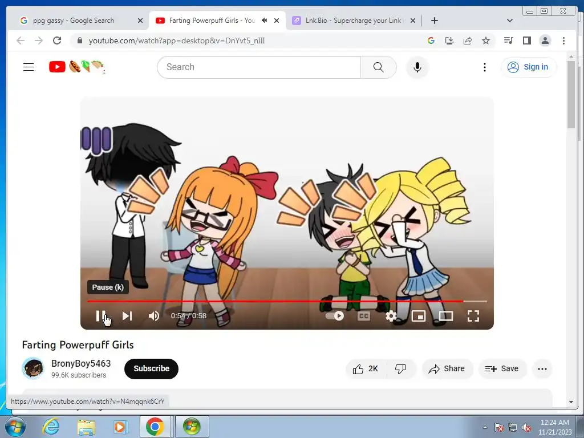Switch to the ppg gassy Google Search tab
This screenshot has height=438, width=584.
(74, 21)
